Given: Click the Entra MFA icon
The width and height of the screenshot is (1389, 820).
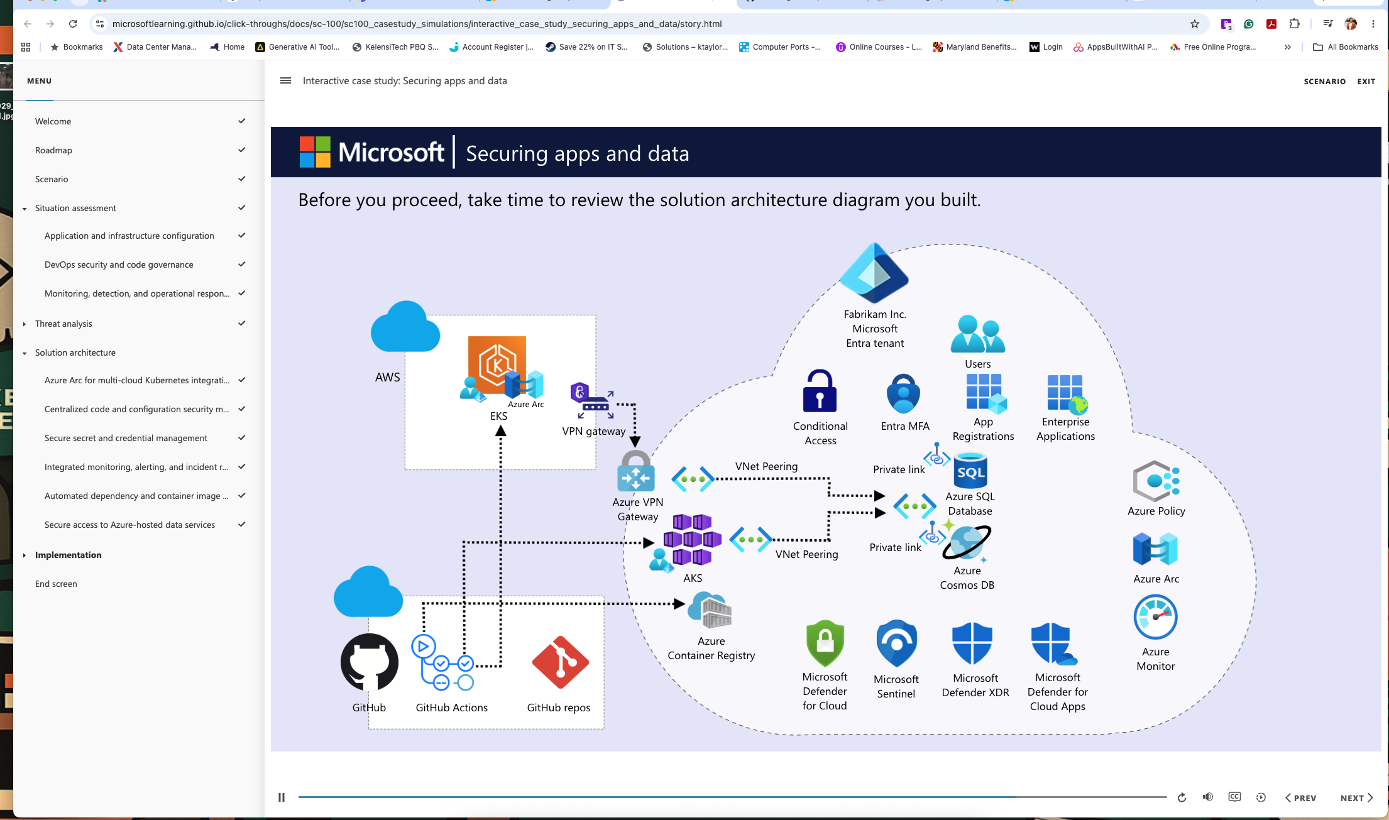Looking at the screenshot, I should [x=904, y=393].
